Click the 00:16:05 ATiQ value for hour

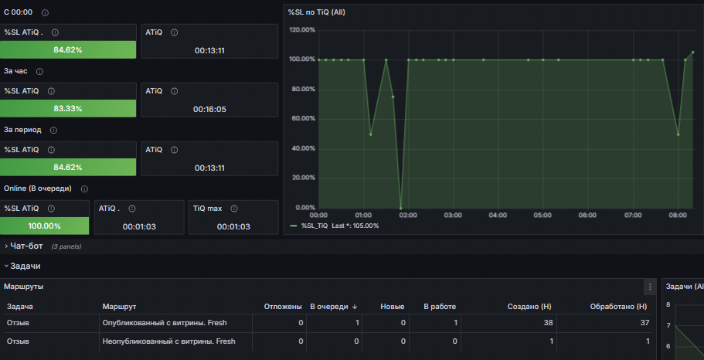(x=209, y=109)
